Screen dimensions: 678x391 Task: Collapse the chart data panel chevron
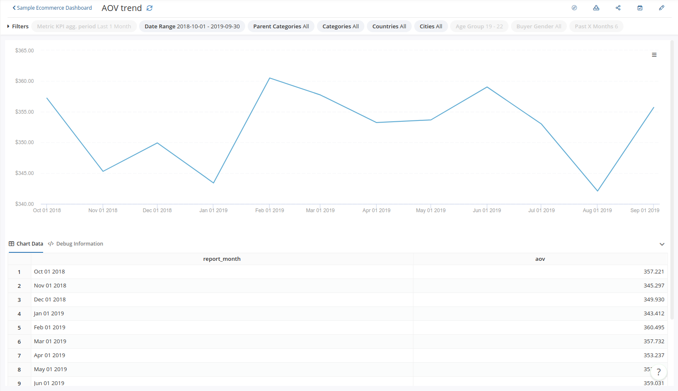[x=662, y=244]
